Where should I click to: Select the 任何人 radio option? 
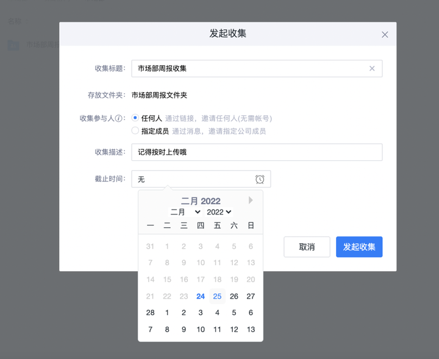point(135,118)
